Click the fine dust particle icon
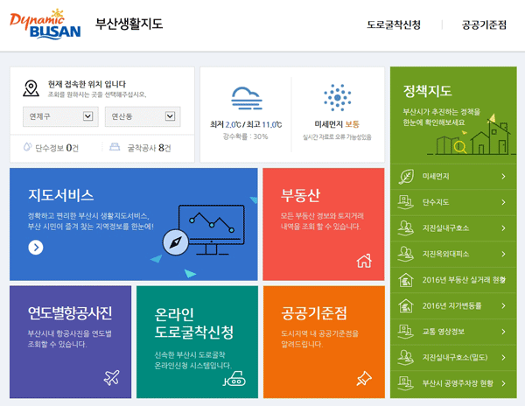Viewport: 525px width, 406px height. point(336,96)
